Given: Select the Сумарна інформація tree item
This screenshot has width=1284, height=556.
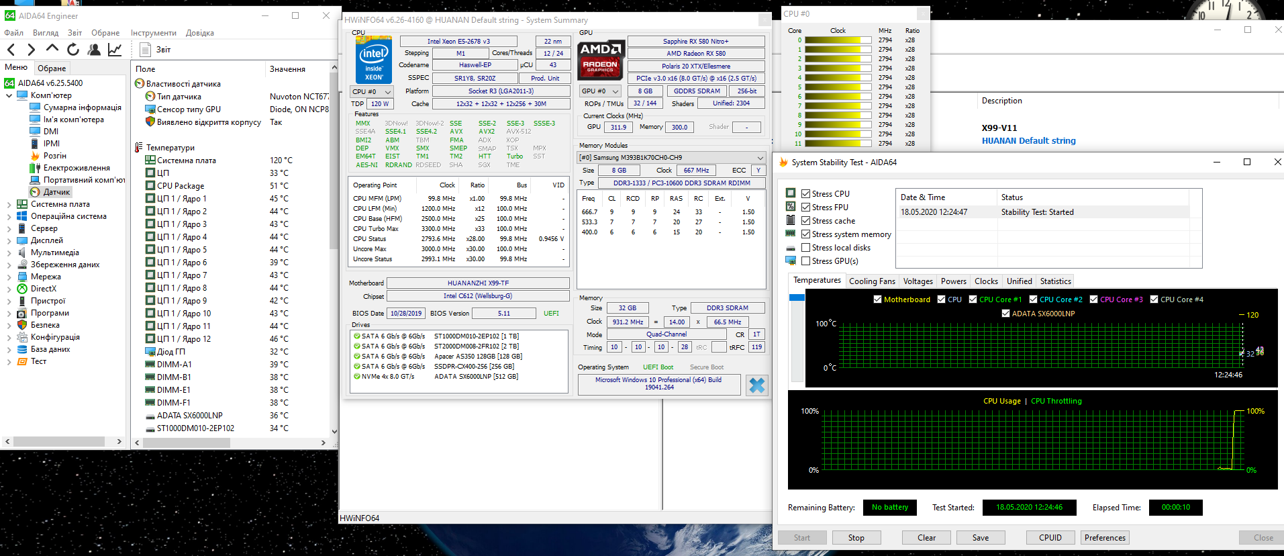Looking at the screenshot, I should coord(83,107).
